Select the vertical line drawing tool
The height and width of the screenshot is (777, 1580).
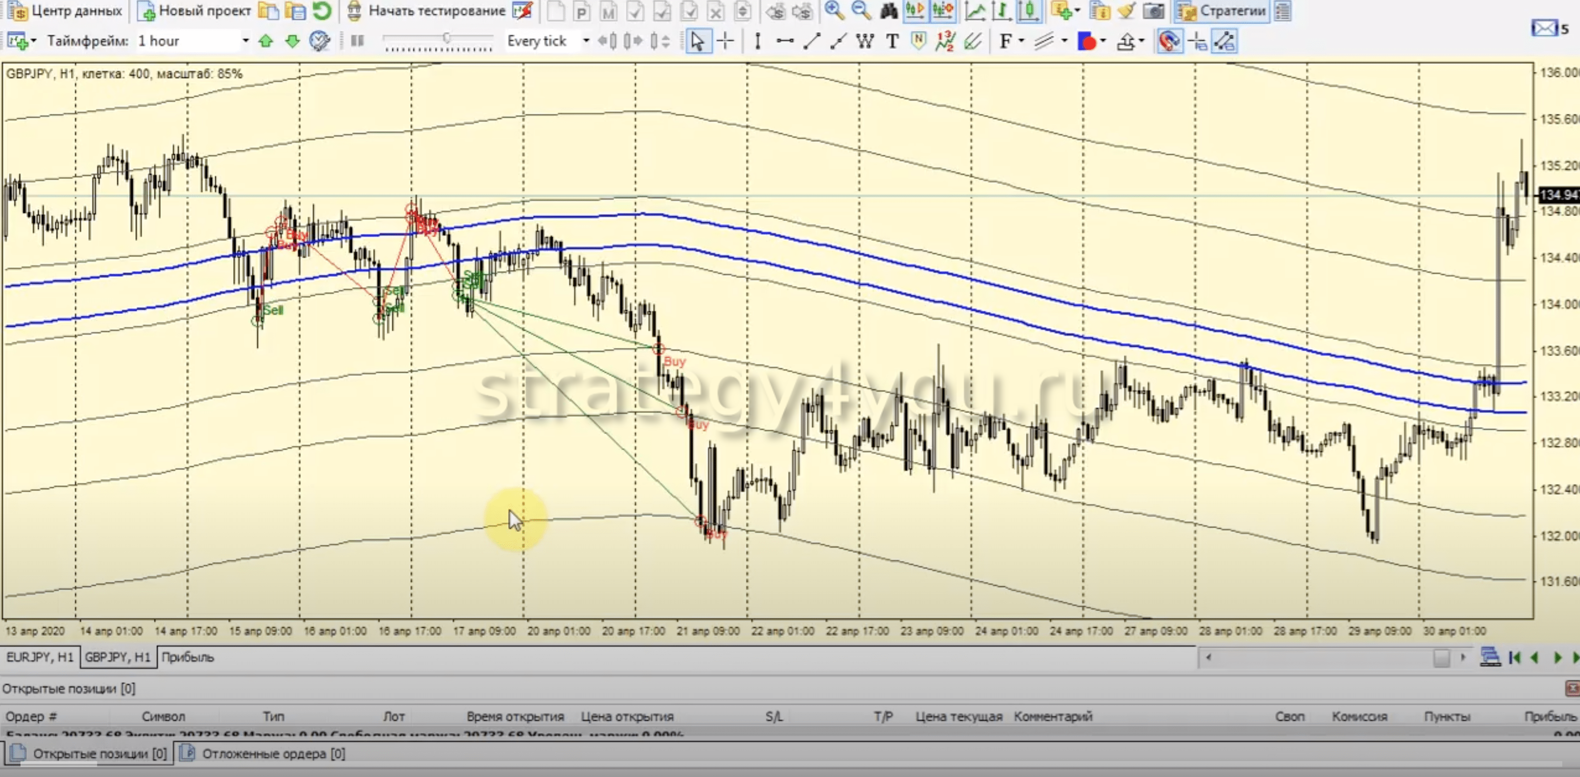[x=757, y=41]
